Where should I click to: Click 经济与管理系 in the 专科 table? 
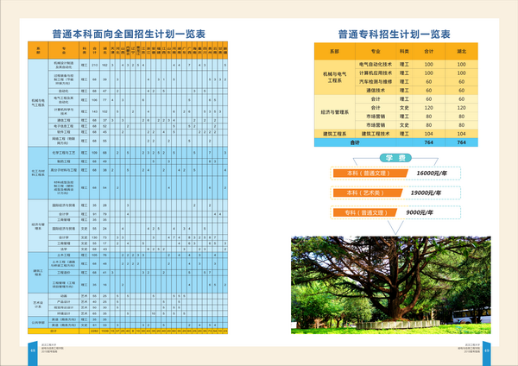click(x=335, y=112)
